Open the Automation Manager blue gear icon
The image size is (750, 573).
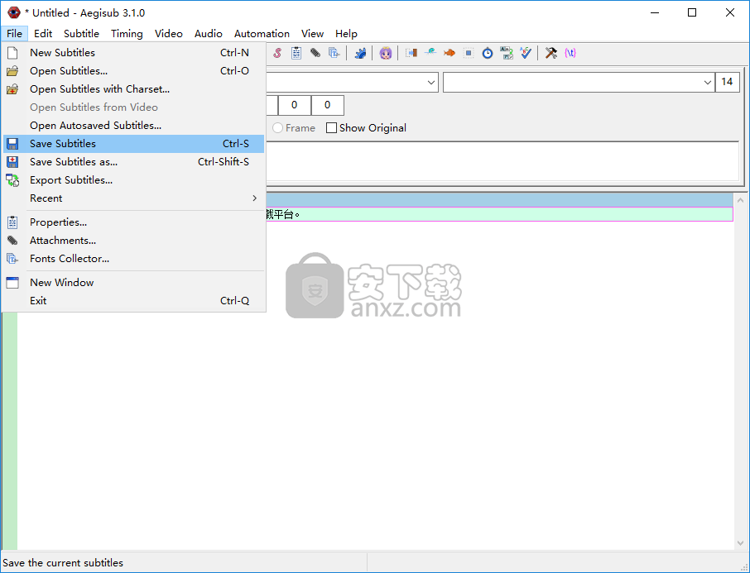pos(360,53)
